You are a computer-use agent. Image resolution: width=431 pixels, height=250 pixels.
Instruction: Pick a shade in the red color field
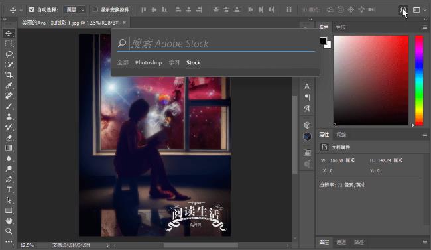pos(371,80)
